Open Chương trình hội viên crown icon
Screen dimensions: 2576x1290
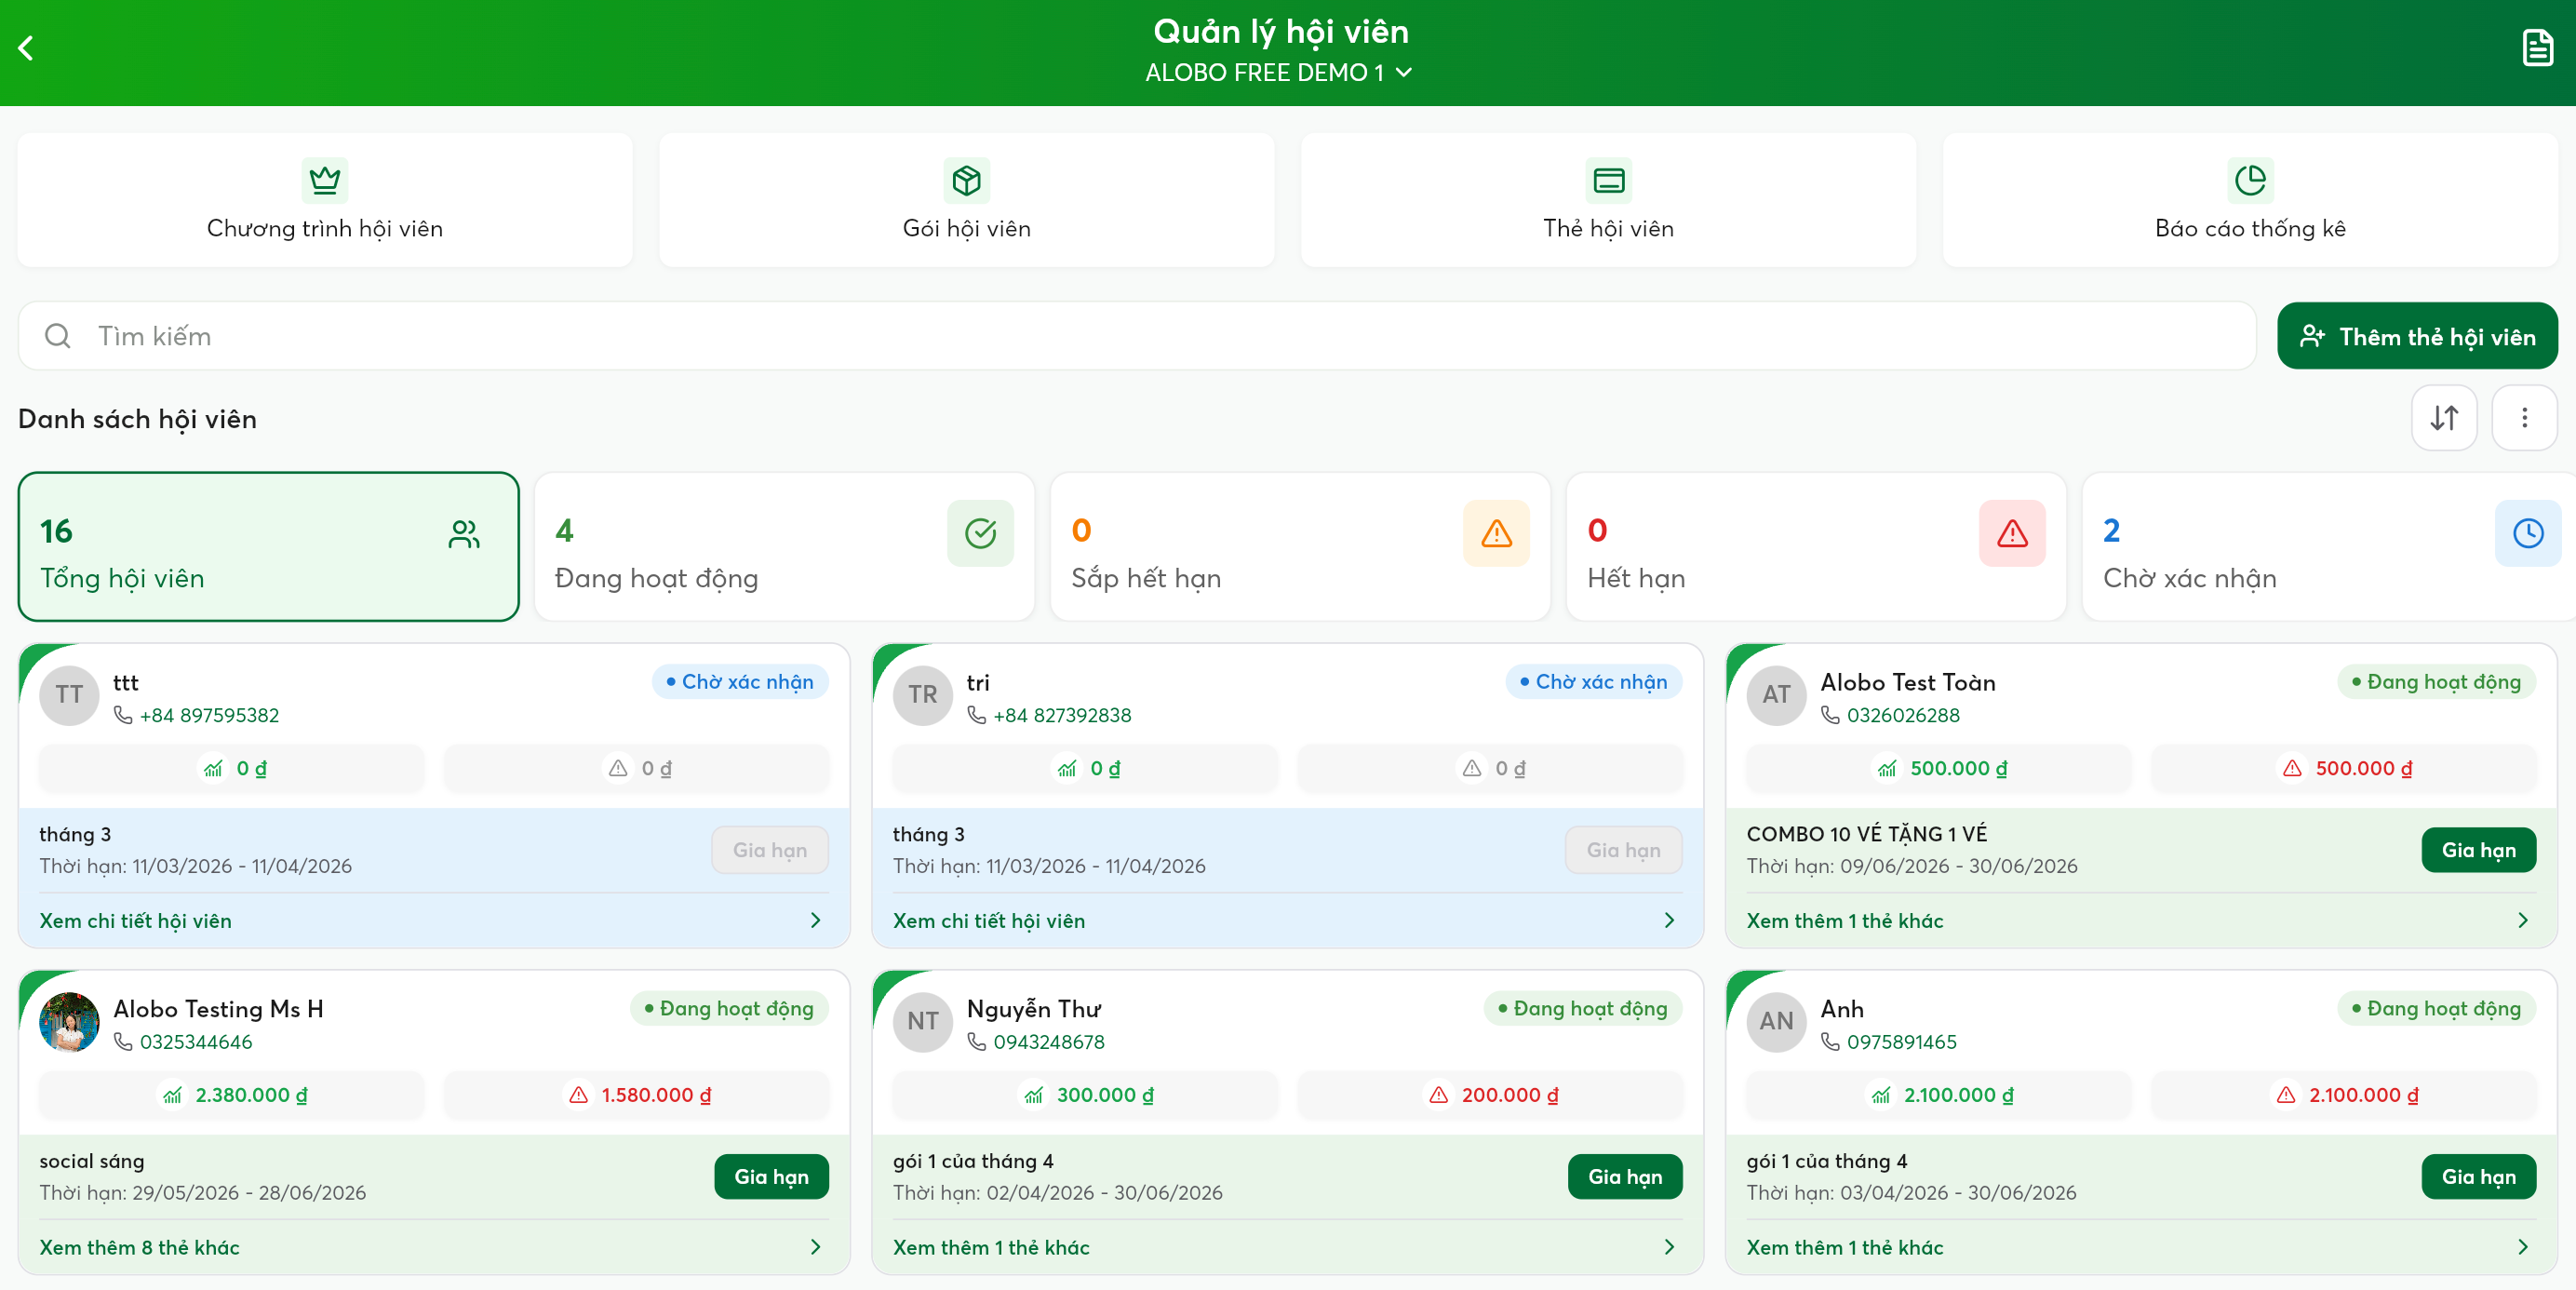pyautogui.click(x=325, y=180)
